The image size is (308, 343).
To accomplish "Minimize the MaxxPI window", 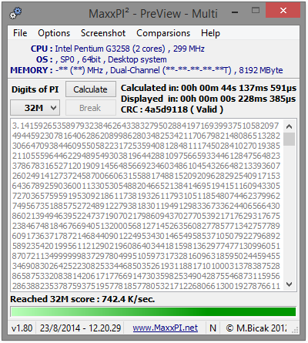I will 235,12.
